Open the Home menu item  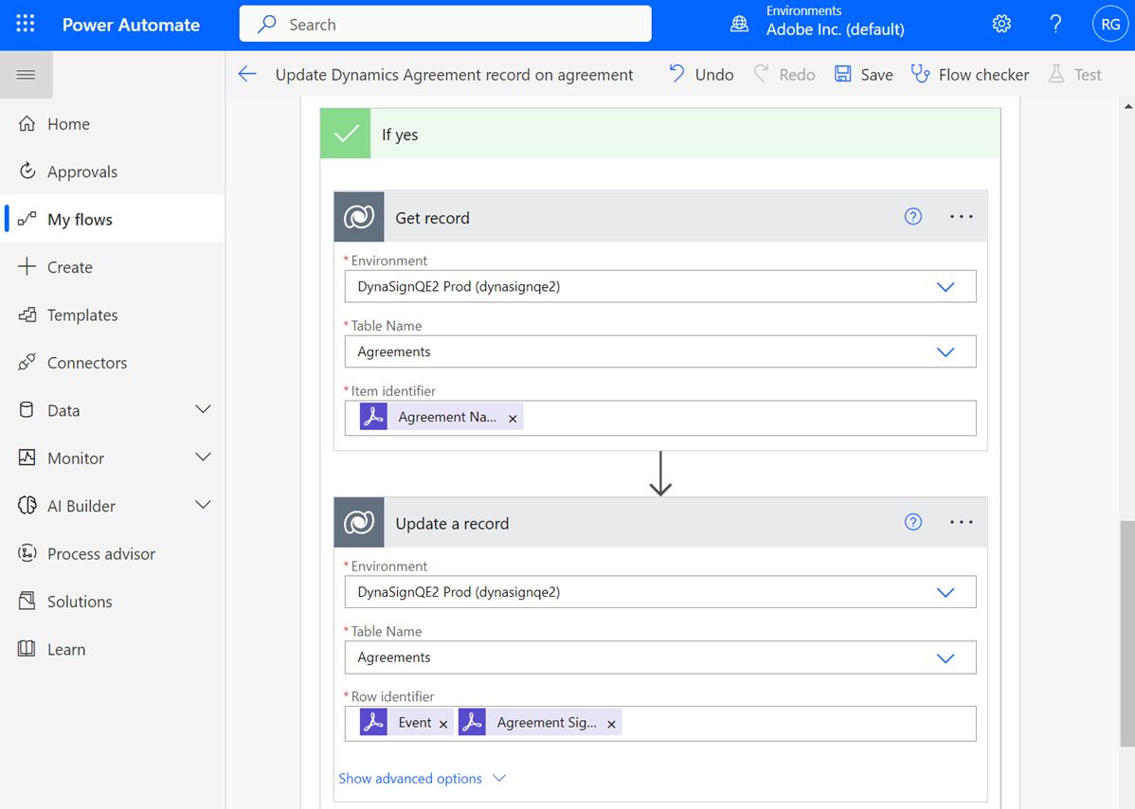(x=112, y=124)
